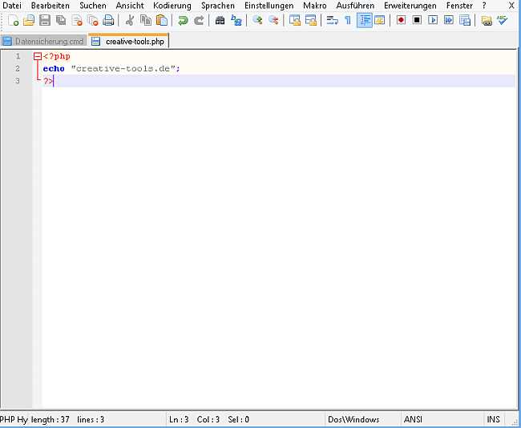Paste clipboard using the clipboard icon
The image size is (521, 428).
click(162, 20)
